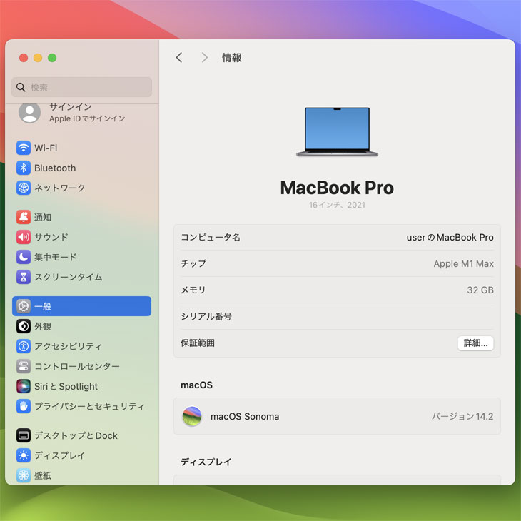
Task: Select the ネットワーク globe icon
Action: click(x=24, y=188)
